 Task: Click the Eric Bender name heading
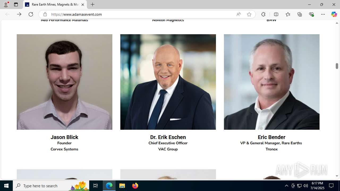pos(271,137)
